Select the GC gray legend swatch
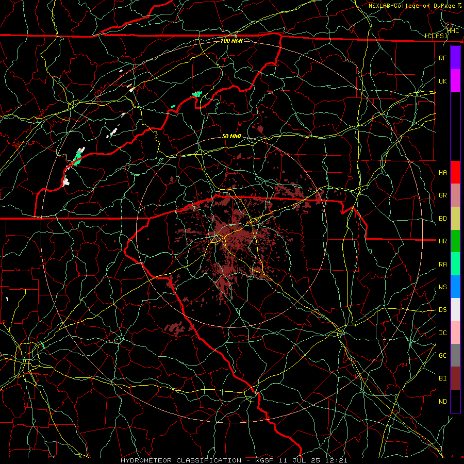This screenshot has width=464, height=464. coord(455,355)
